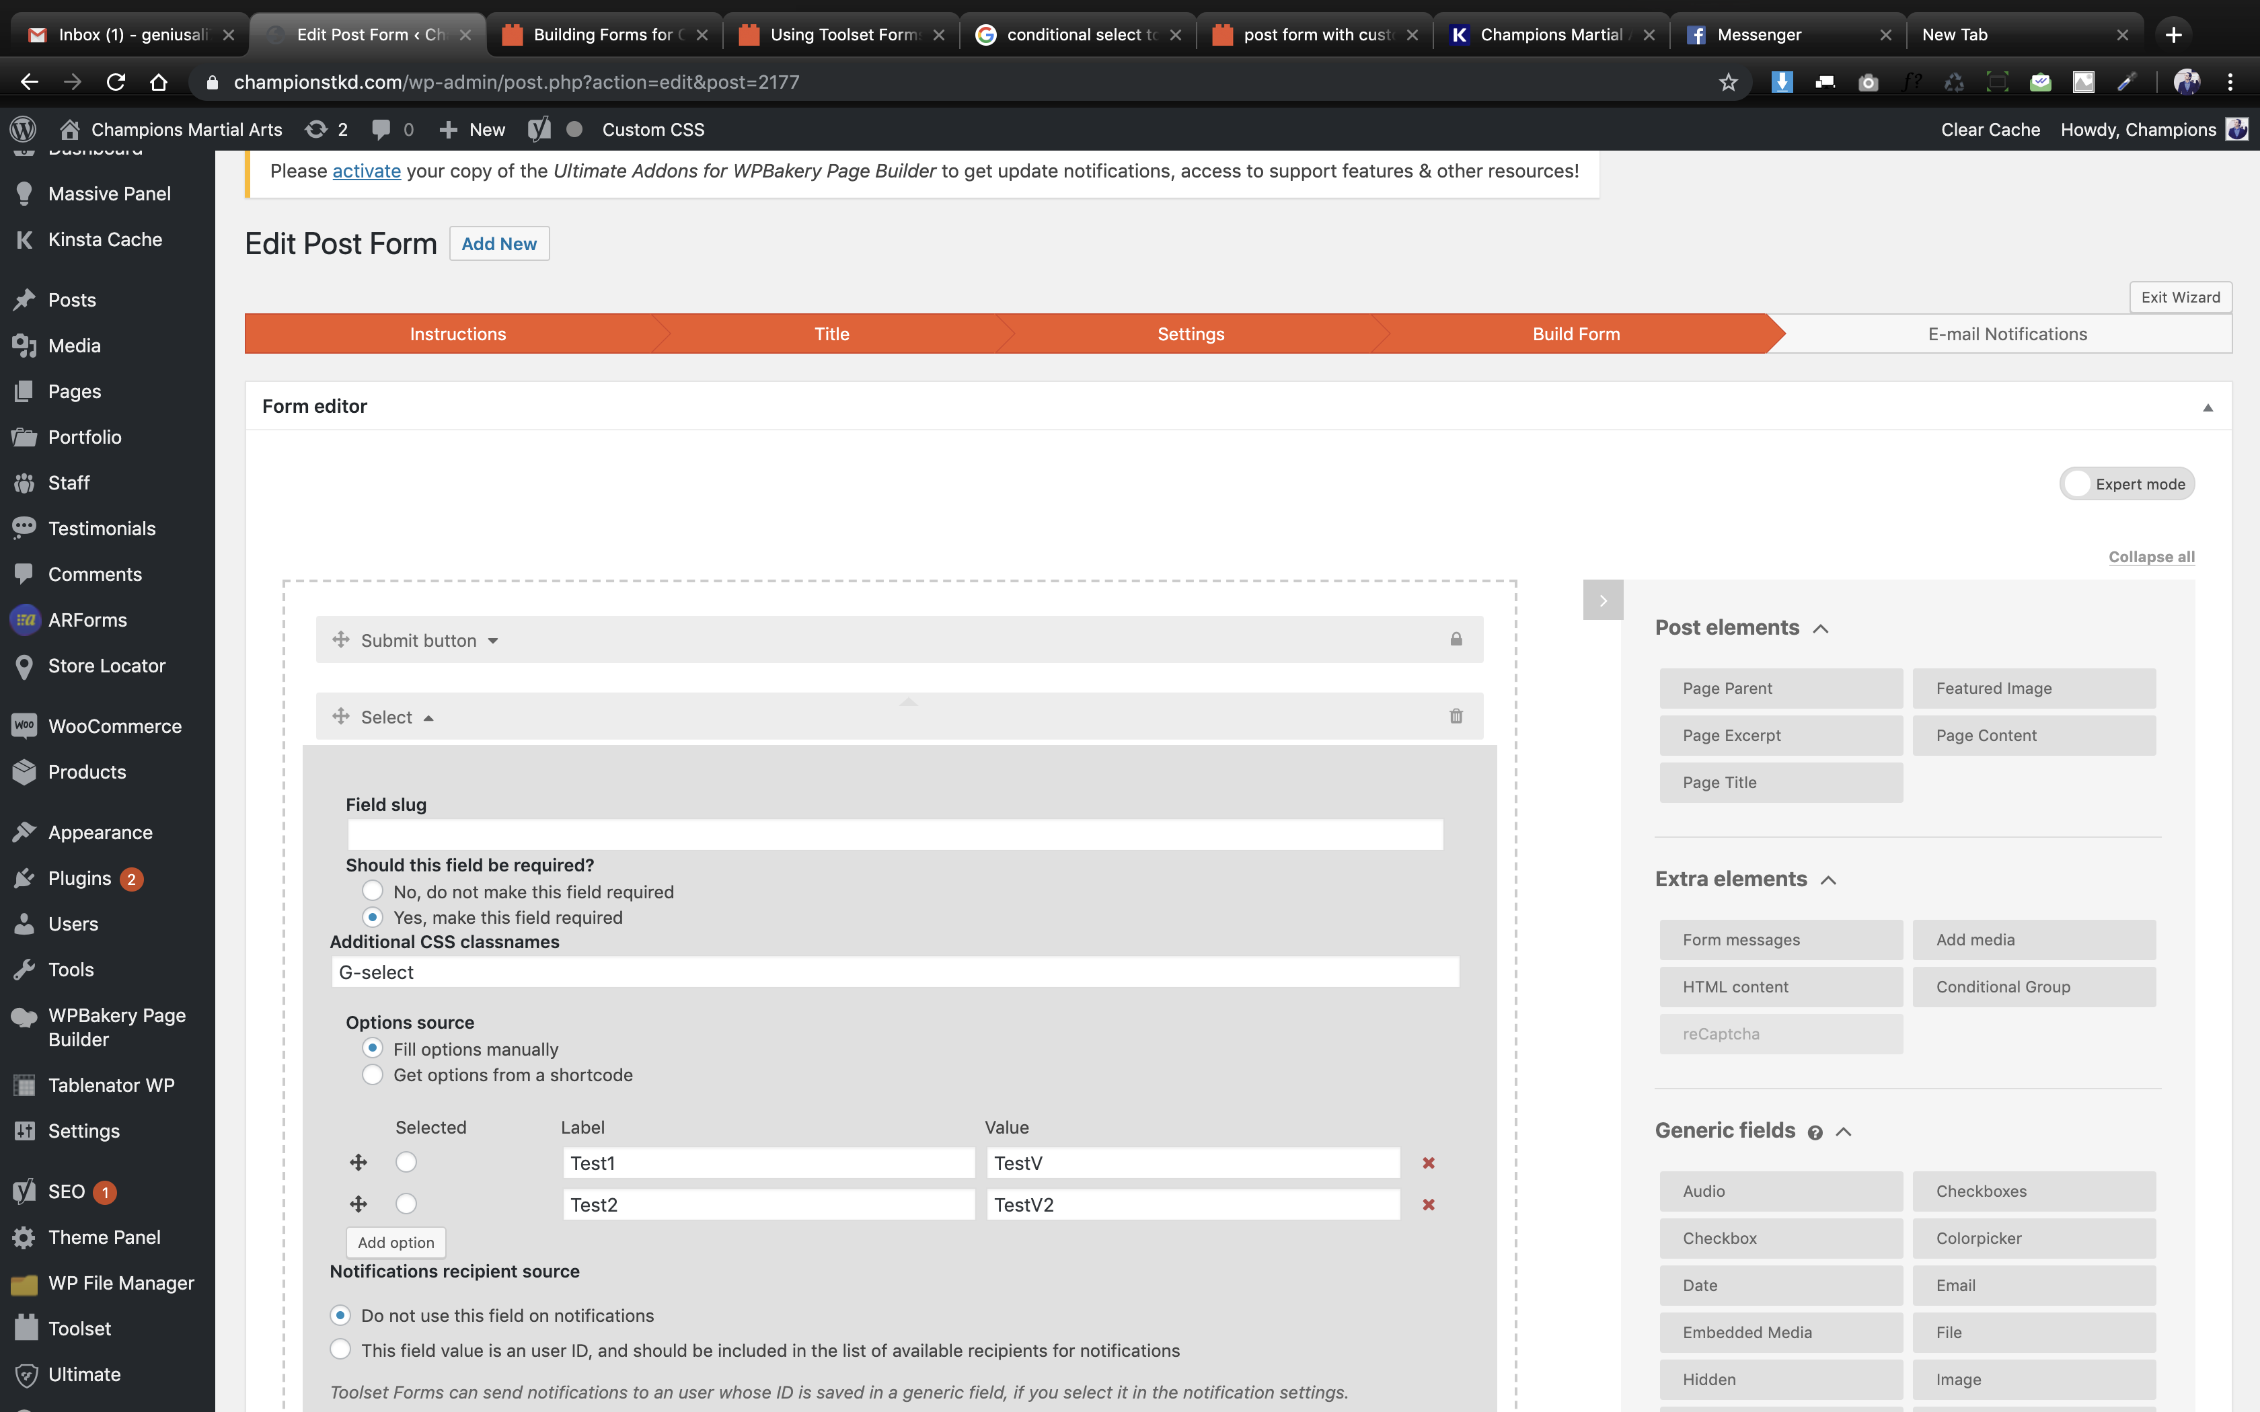Open the Chrome profile avatar
This screenshot has height=1412, width=2260.
point(2186,82)
